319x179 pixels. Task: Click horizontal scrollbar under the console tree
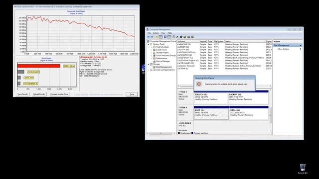pos(160,133)
